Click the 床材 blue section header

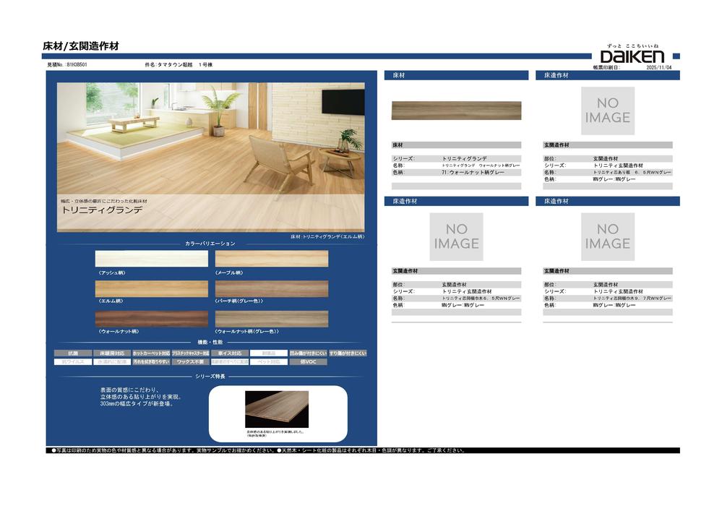click(x=456, y=75)
